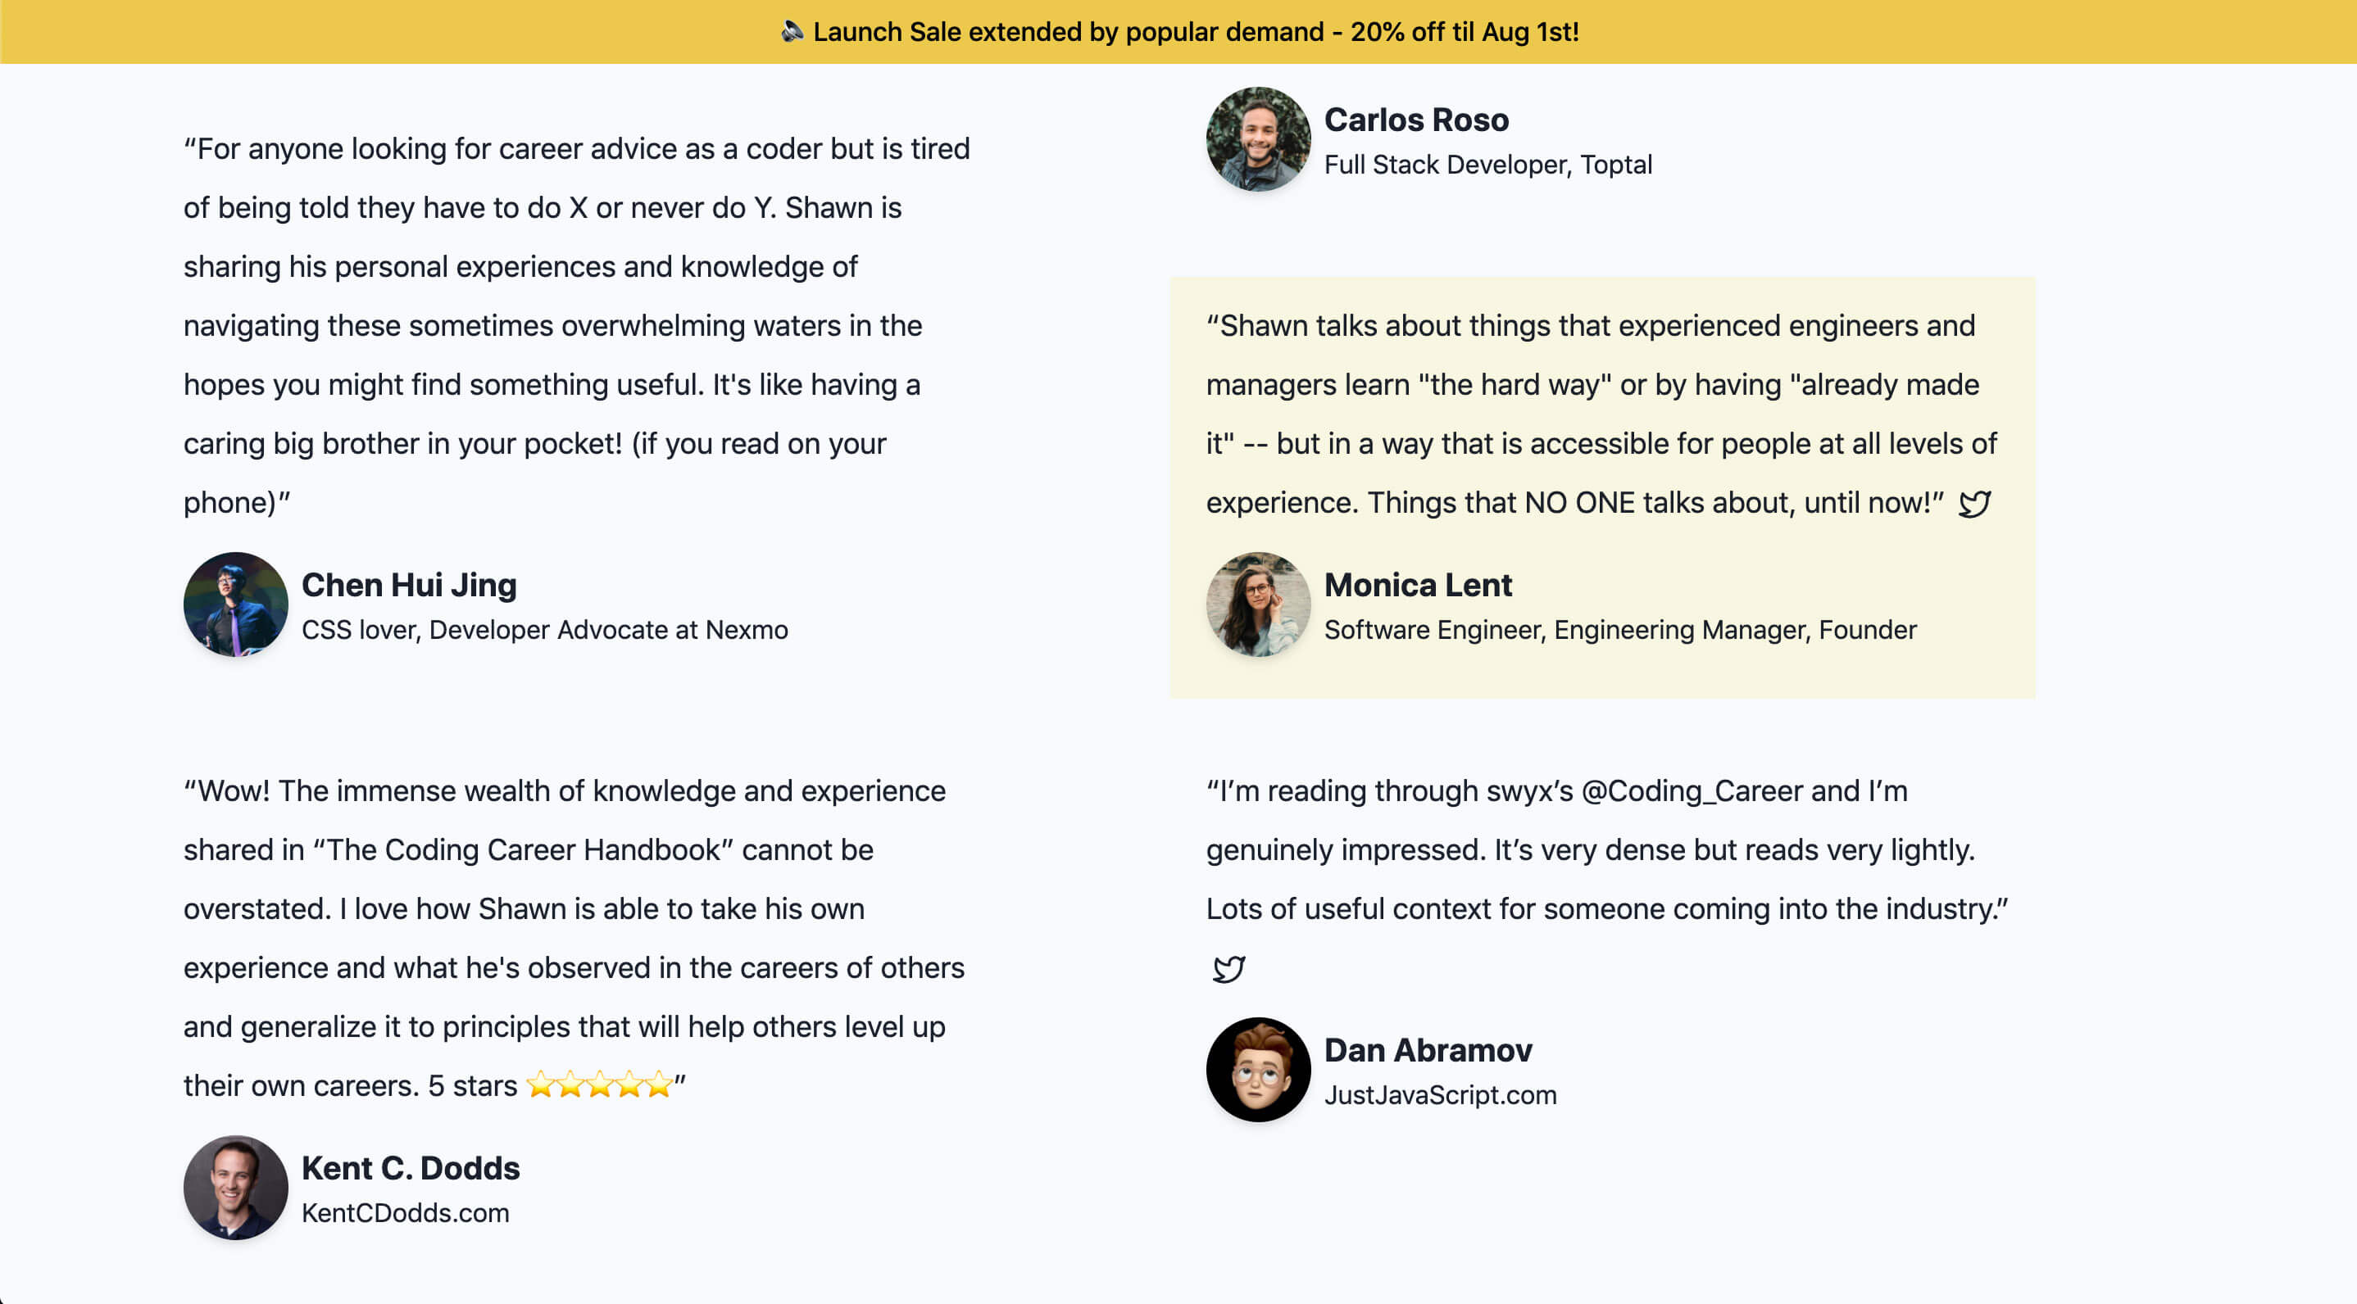The image size is (2357, 1304).
Task: Open Monica Lent's name link
Action: (x=1419, y=586)
